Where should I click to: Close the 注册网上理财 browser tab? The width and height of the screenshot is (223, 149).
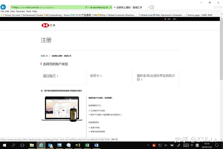coord(148,7)
